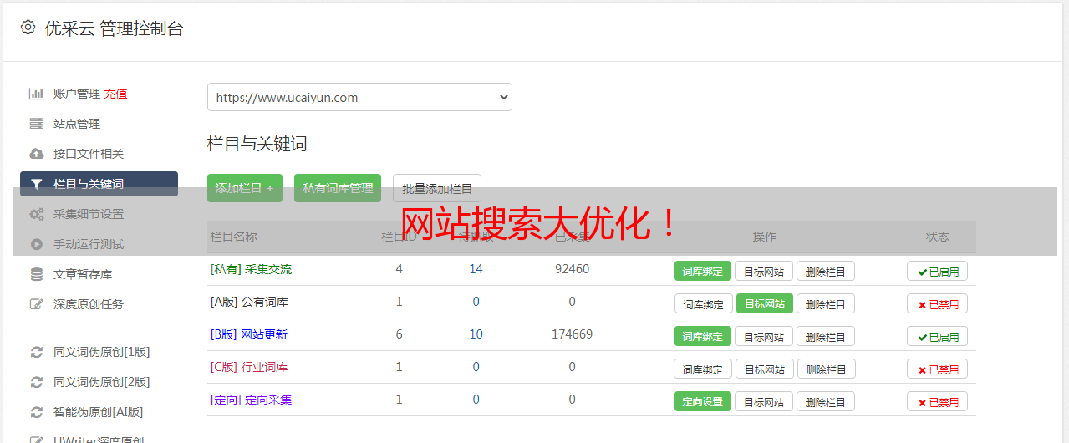
Task: Click the cloud upload icon for 接口文件相关
Action: 36,154
